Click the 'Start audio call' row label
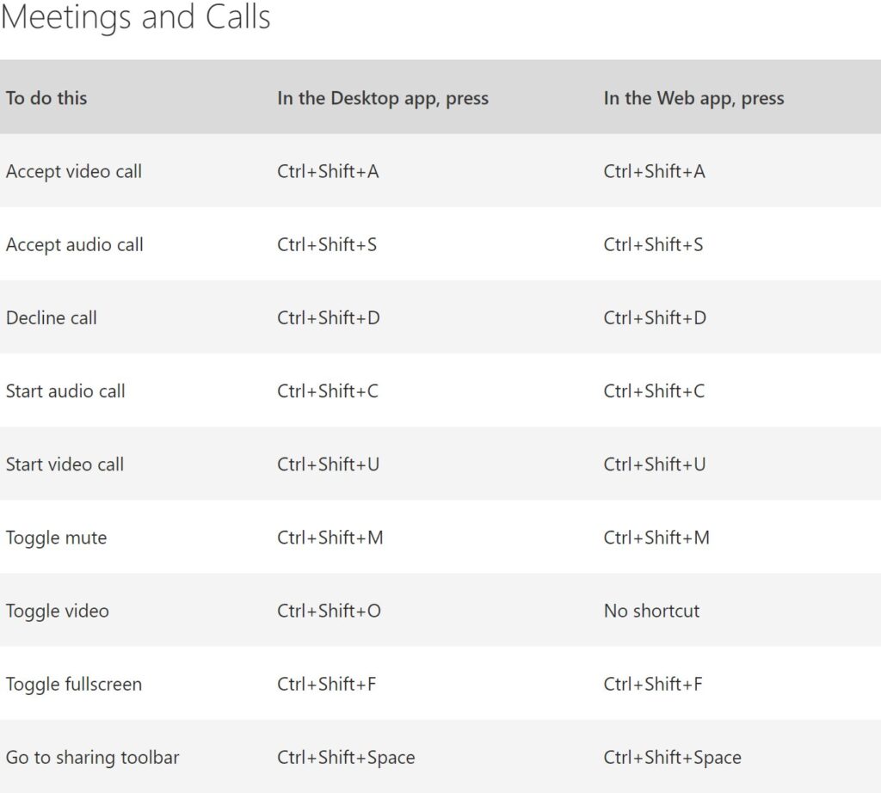Viewport: 881px width, 793px height. click(x=65, y=391)
